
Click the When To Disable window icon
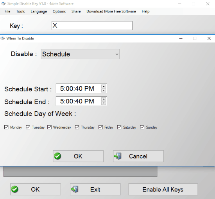click(2, 38)
